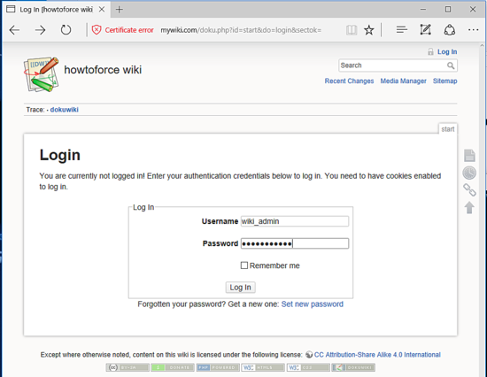Open the Hub lines icon
Screen dimensions: 487x377
pos(402,30)
